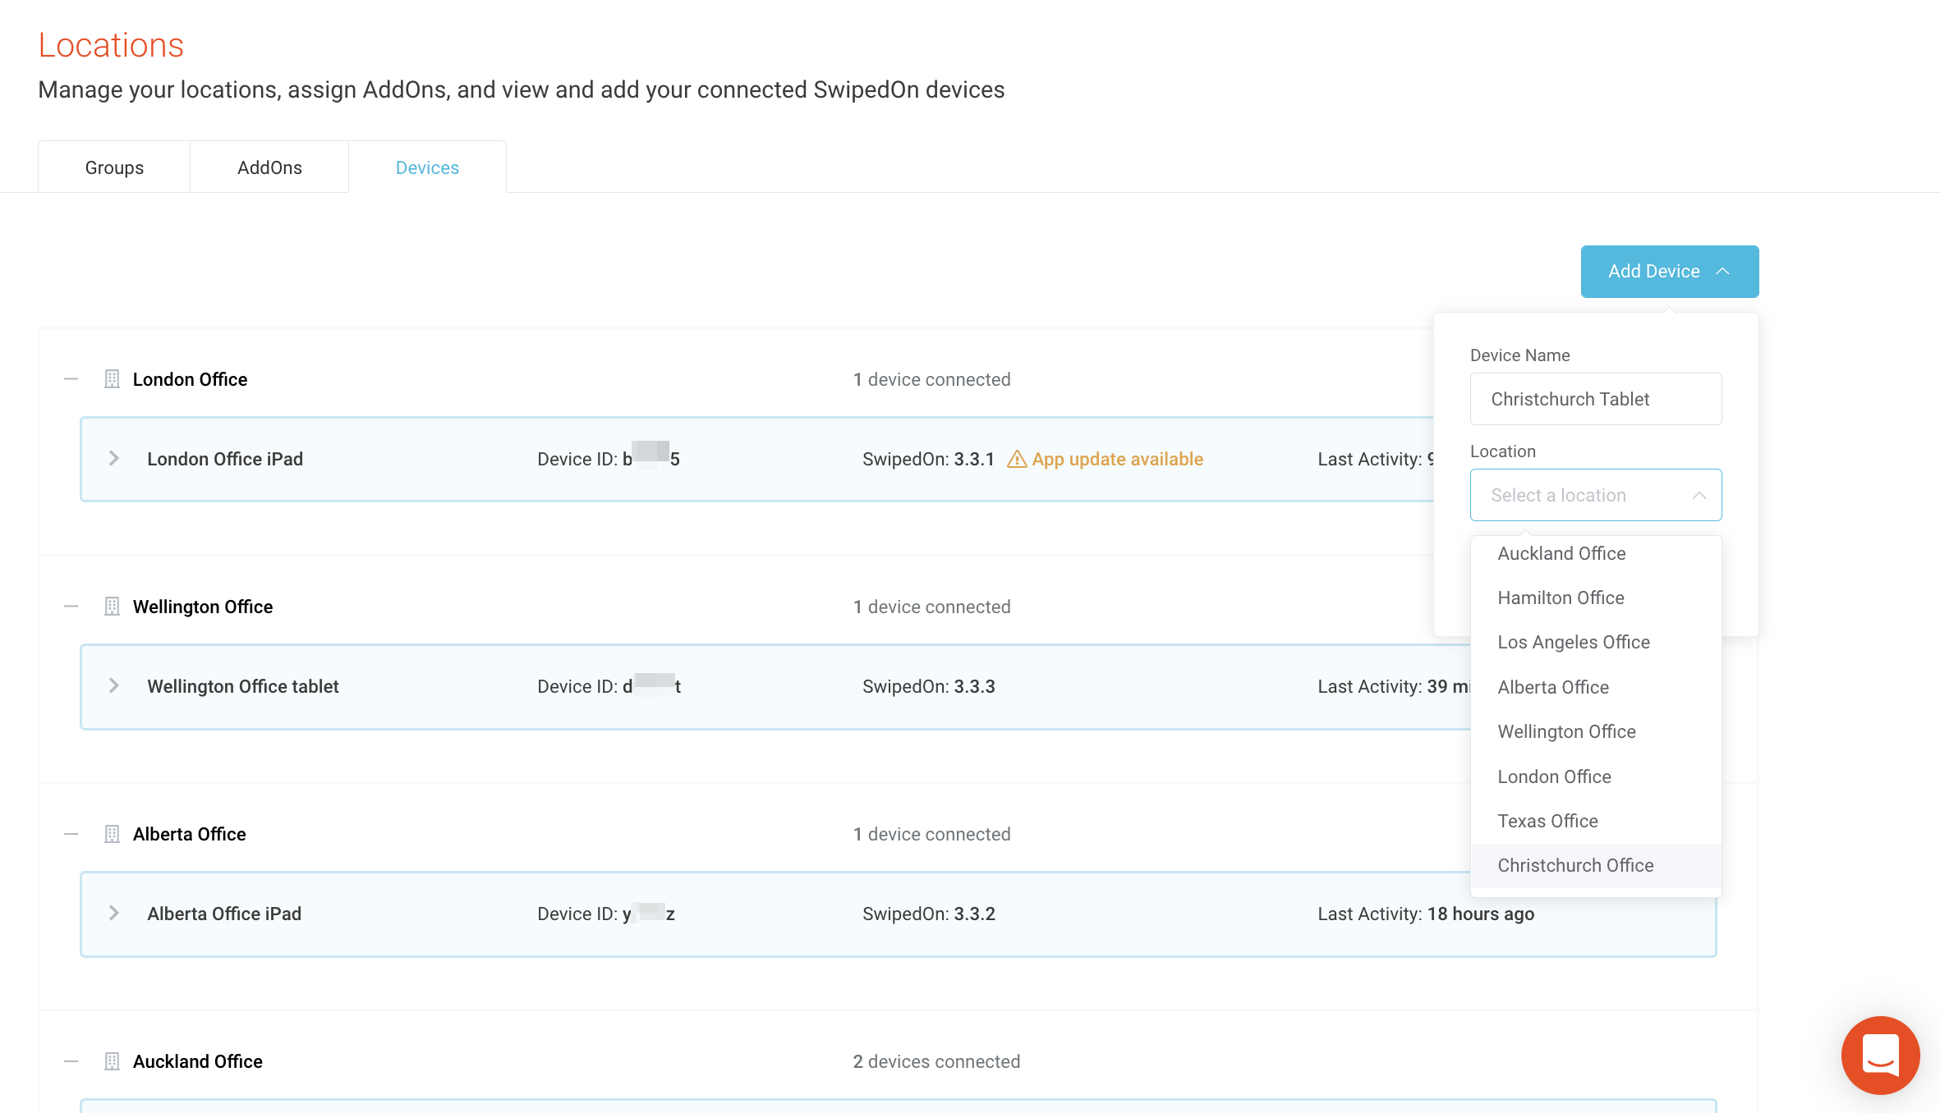Select Texas Office from the dropdown list

pos(1596,821)
